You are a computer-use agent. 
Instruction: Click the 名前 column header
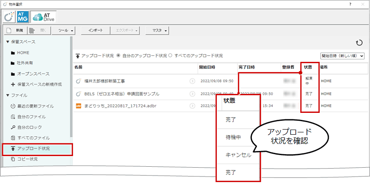click(x=78, y=67)
